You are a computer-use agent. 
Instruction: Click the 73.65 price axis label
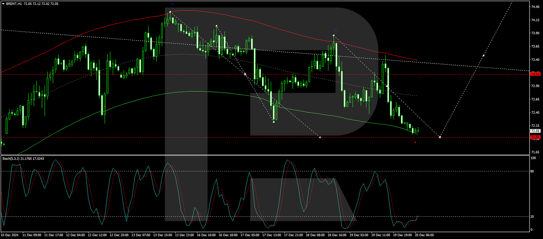535,46
